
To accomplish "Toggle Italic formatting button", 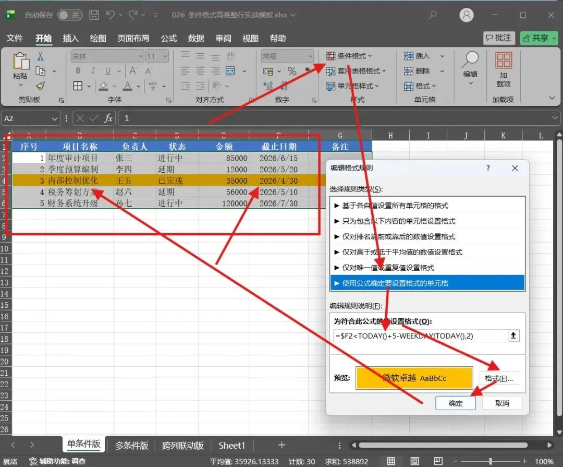I will pos(93,71).
